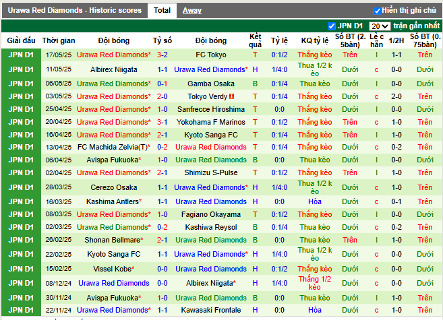Open Kashima Antlers team link
Viewport: 443px width, 320px height.
tap(114, 201)
